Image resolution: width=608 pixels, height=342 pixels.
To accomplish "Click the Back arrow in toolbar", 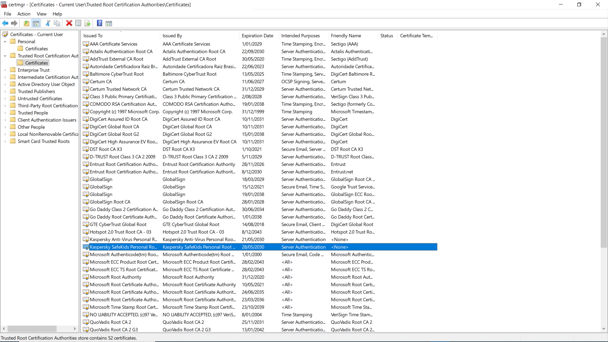I will click(5, 23).
